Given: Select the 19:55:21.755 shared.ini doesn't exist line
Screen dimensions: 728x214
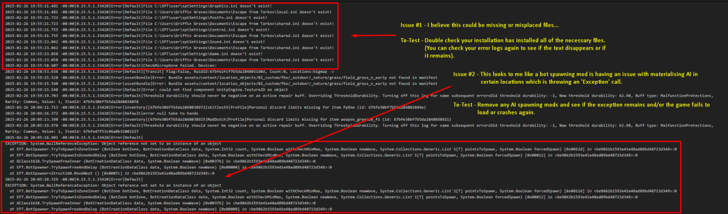Looking at the screenshot, I should click(x=169, y=36).
